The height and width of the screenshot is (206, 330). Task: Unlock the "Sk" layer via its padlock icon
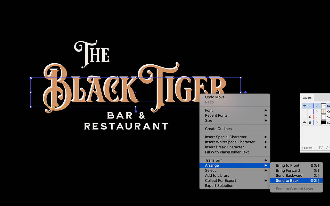[310, 117]
